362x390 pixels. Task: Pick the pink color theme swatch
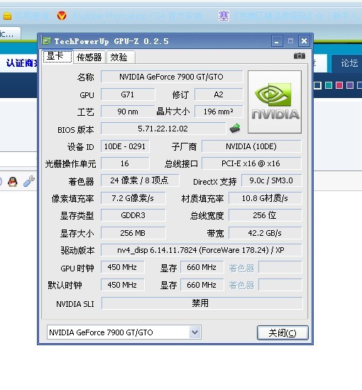339,85
